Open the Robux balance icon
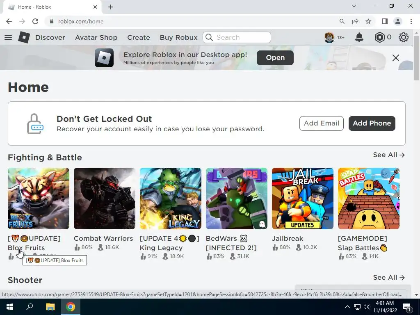The width and height of the screenshot is (420, 315). pos(379,37)
